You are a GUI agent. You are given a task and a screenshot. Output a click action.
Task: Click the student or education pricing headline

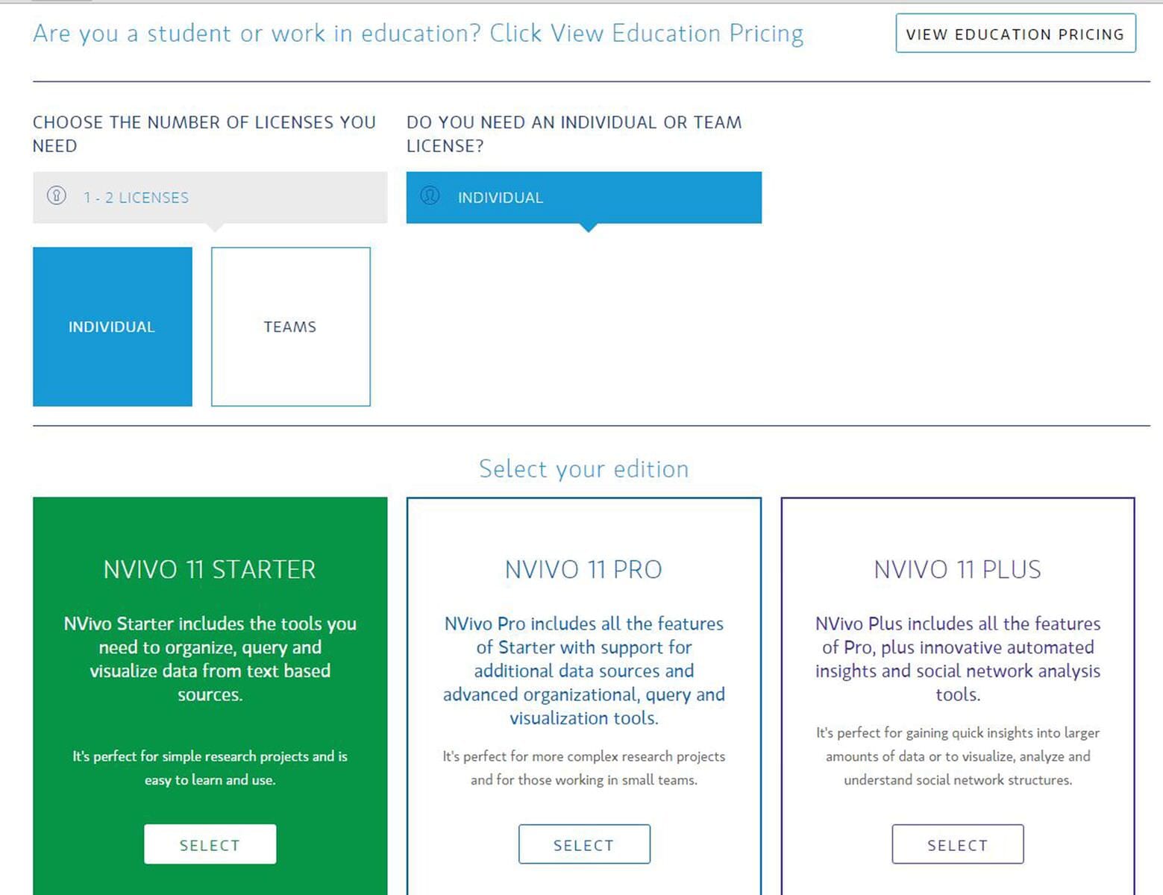pos(418,34)
